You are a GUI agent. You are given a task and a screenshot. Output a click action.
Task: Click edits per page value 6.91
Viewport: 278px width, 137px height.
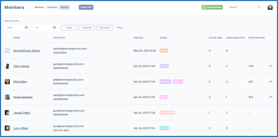(251, 82)
